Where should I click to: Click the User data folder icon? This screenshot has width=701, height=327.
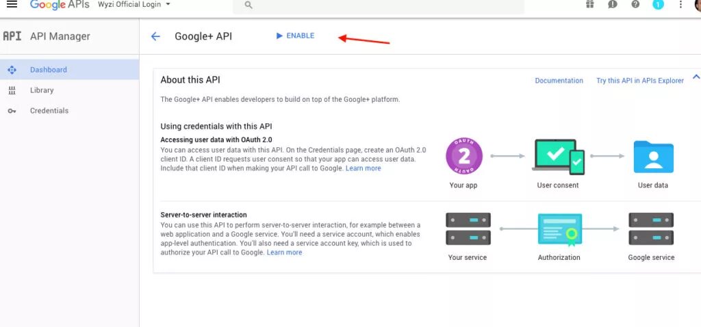tap(653, 157)
